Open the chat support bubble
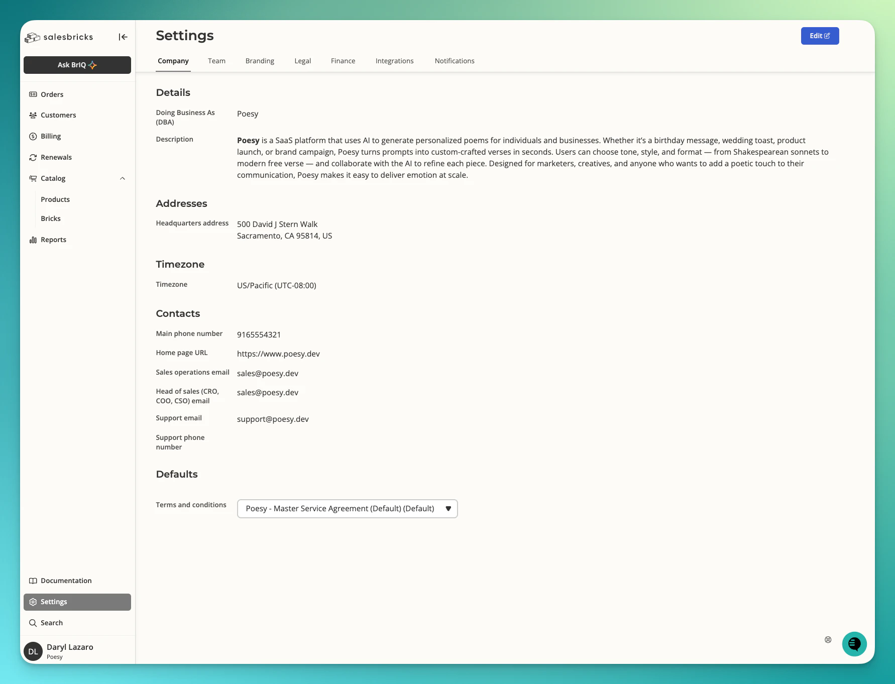Screen dimensions: 895x684 click(854, 644)
